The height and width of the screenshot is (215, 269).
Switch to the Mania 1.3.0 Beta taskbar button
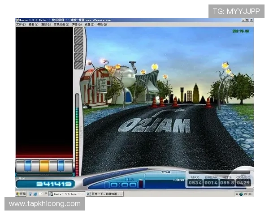[66, 194]
